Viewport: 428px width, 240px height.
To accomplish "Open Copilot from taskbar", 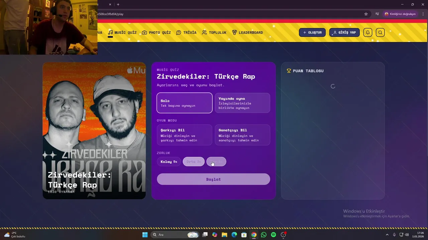I will pos(215,235).
